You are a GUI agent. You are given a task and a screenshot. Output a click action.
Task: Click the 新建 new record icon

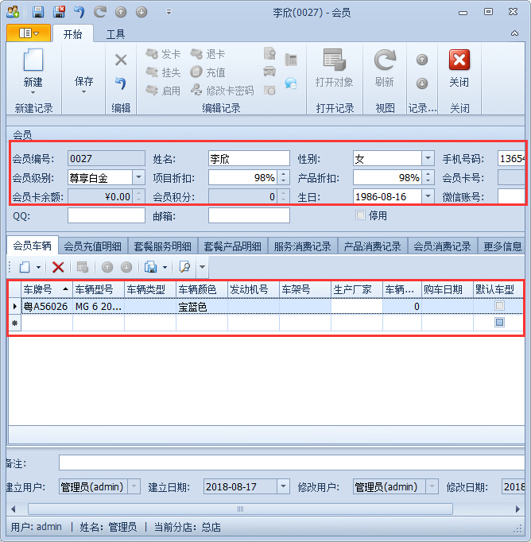click(33, 60)
